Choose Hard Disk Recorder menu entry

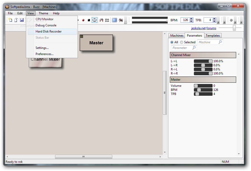pos(52,31)
